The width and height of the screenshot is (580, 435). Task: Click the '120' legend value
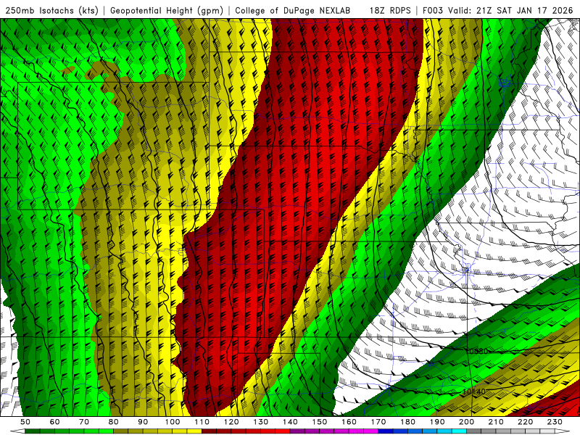pyautogui.click(x=231, y=422)
